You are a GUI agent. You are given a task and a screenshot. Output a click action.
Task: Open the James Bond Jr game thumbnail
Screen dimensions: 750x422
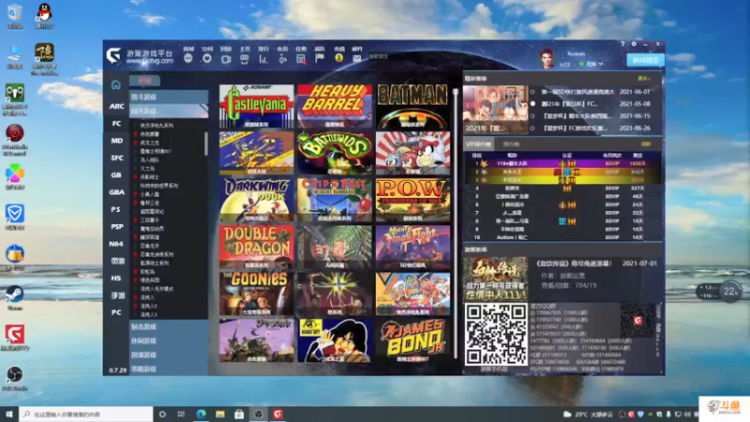(x=412, y=340)
